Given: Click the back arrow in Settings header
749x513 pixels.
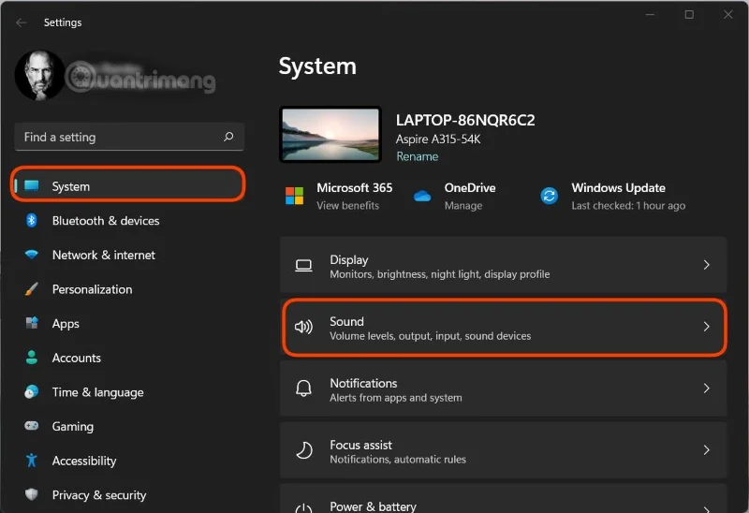Looking at the screenshot, I should pyautogui.click(x=21, y=22).
